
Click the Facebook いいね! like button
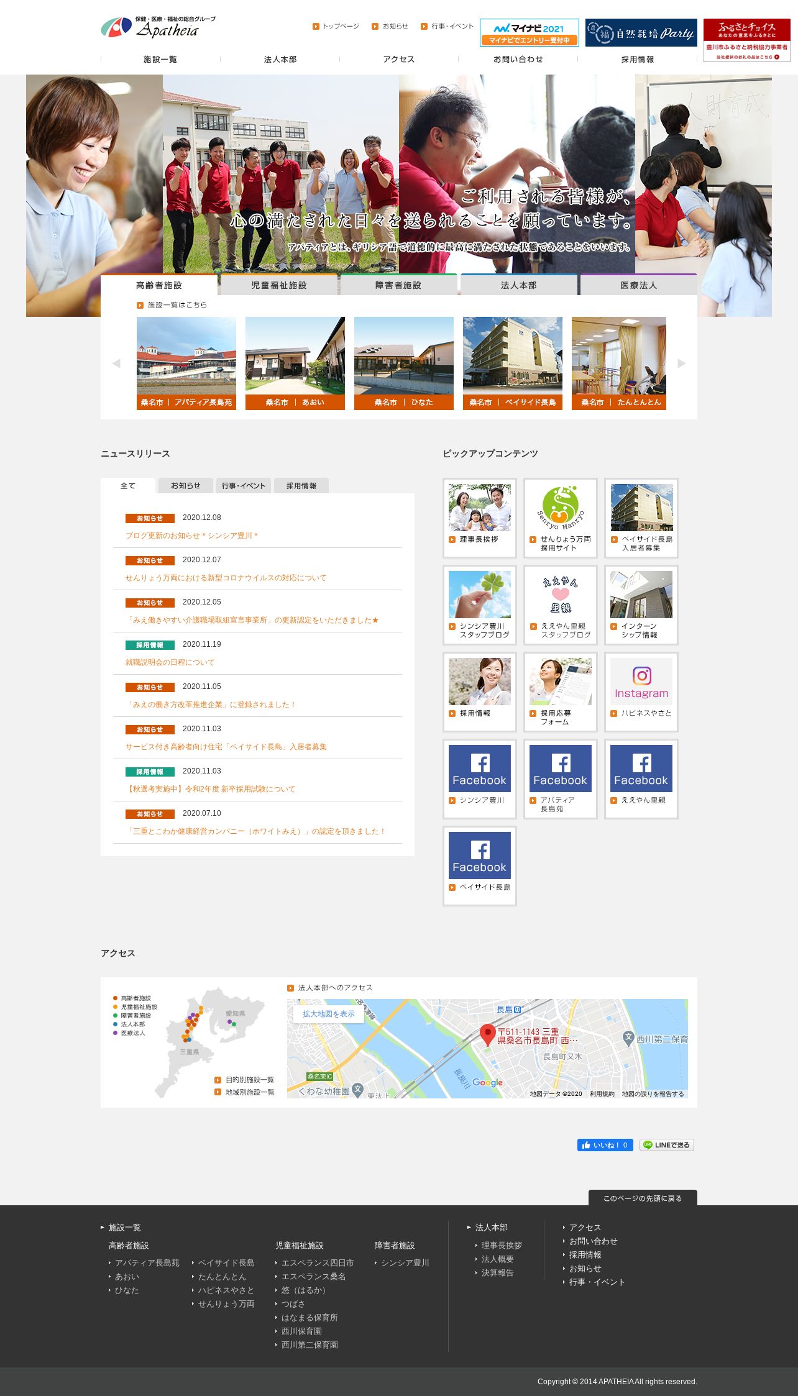click(605, 1144)
